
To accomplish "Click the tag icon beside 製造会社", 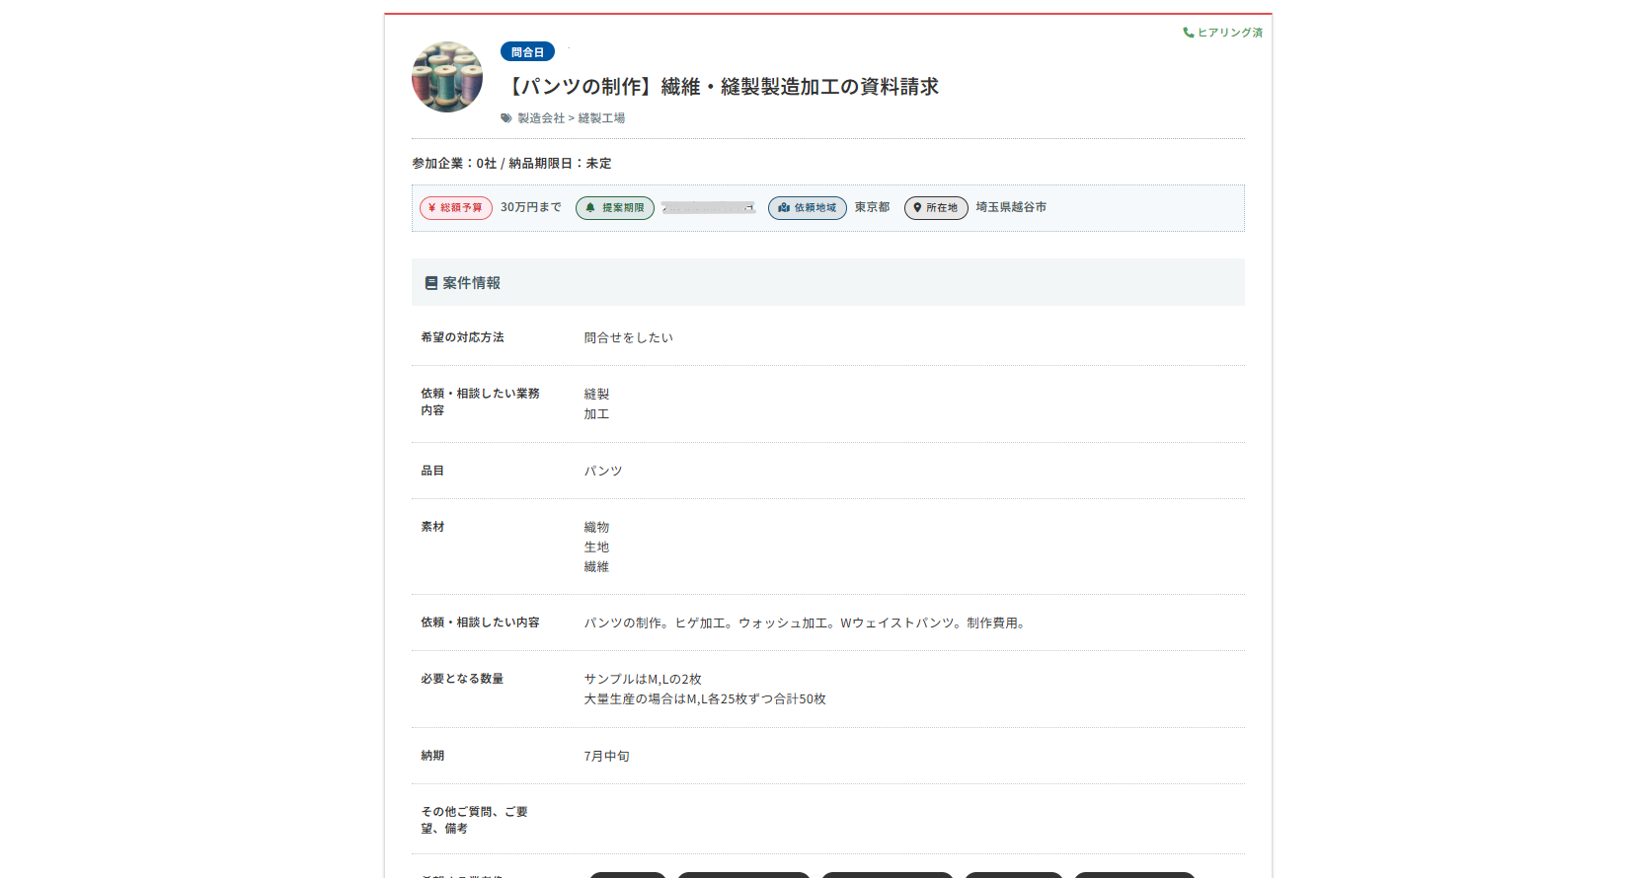I will pyautogui.click(x=506, y=118).
